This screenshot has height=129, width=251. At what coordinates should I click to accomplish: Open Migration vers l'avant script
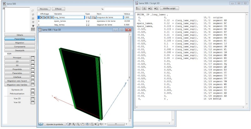click(x=17, y=81)
